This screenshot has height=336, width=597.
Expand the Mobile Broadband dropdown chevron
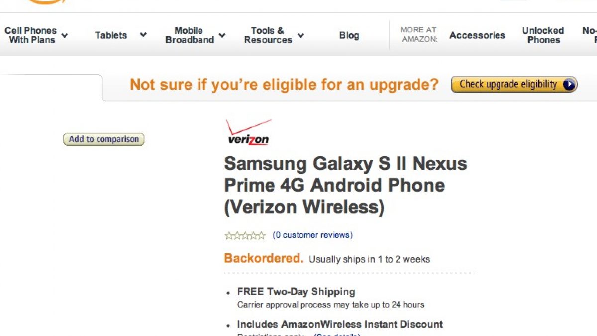click(222, 35)
